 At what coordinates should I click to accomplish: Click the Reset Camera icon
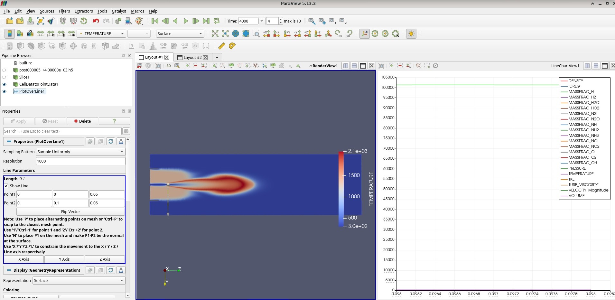pyautogui.click(x=215, y=33)
